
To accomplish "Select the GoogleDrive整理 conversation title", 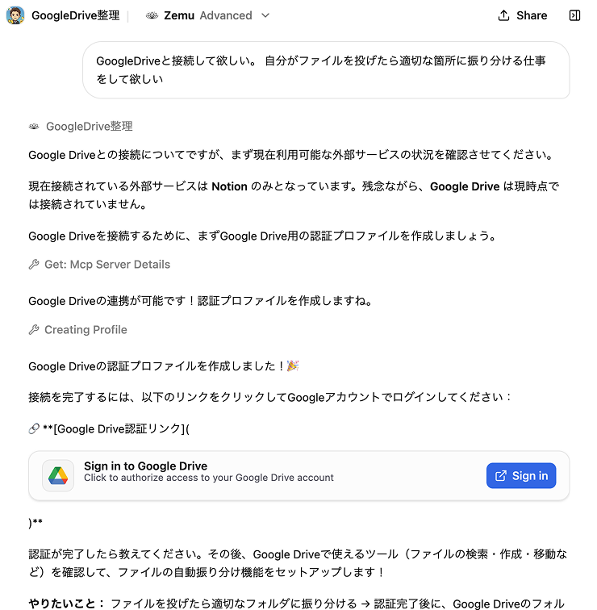I will click(76, 15).
